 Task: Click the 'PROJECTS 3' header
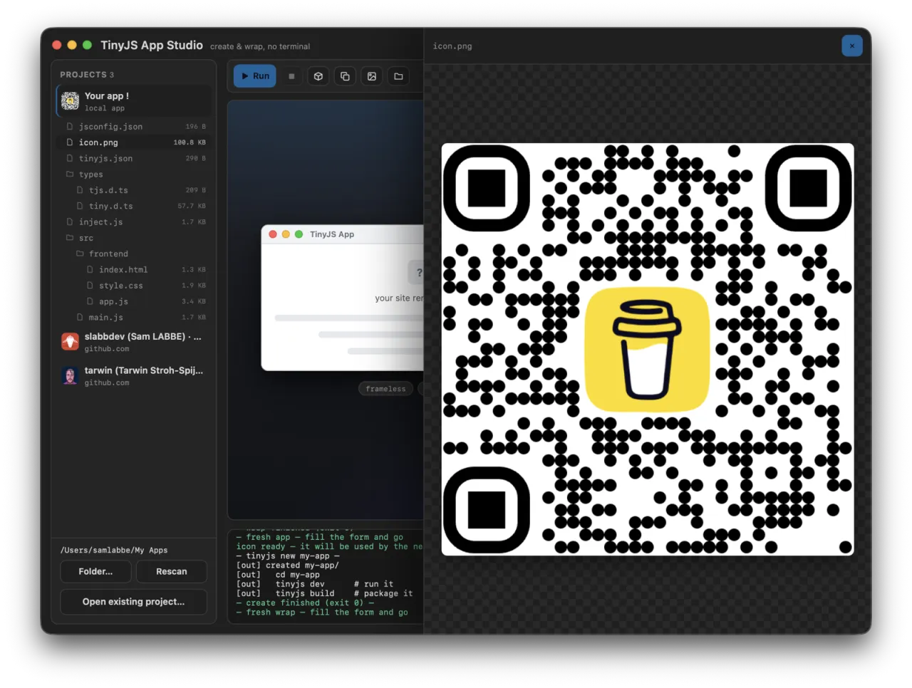click(x=87, y=74)
